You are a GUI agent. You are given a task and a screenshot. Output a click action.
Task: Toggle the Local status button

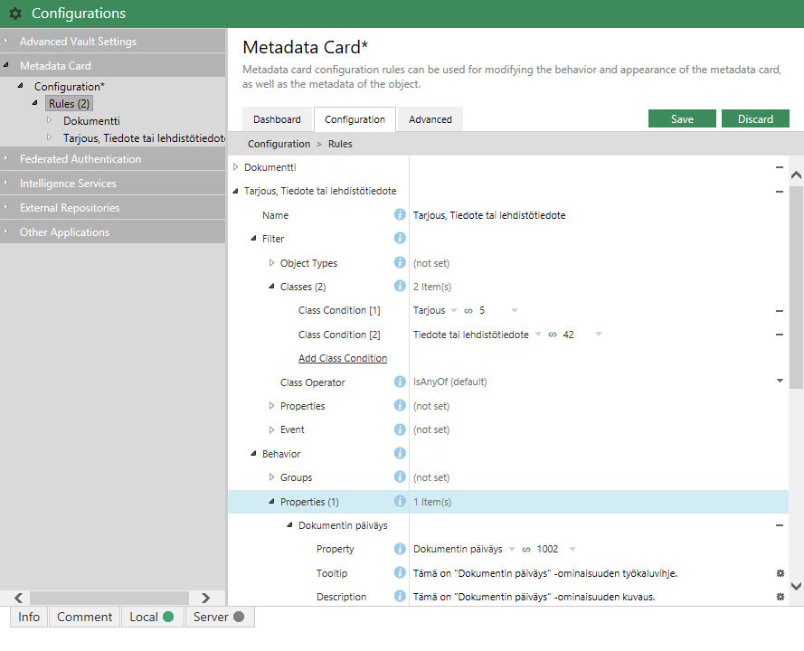151,617
